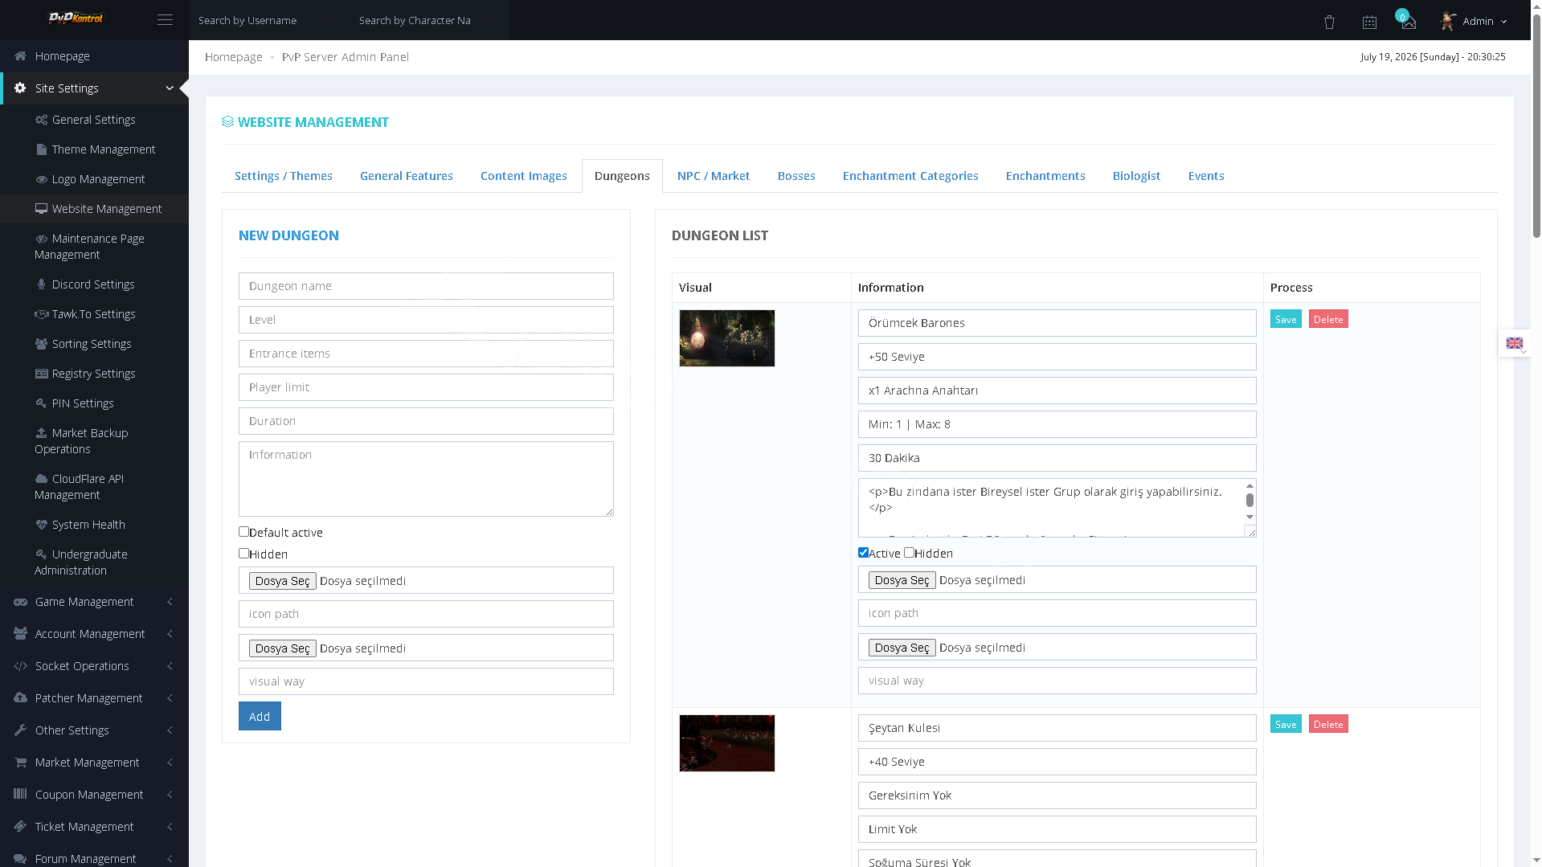Enable the Default active checkbox
The image size is (1542, 867).
(243, 532)
